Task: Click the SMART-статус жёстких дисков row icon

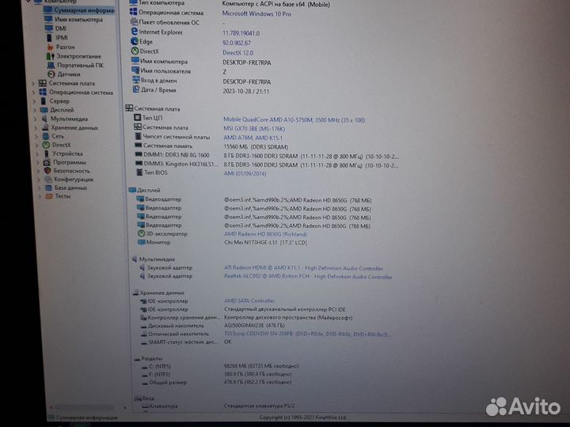Action: (144, 342)
